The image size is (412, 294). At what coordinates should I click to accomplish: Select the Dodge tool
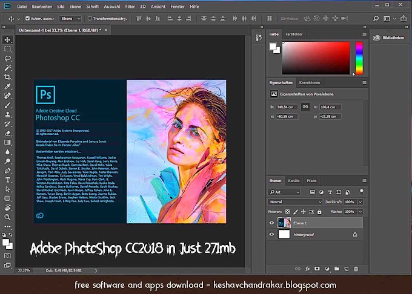[7, 162]
